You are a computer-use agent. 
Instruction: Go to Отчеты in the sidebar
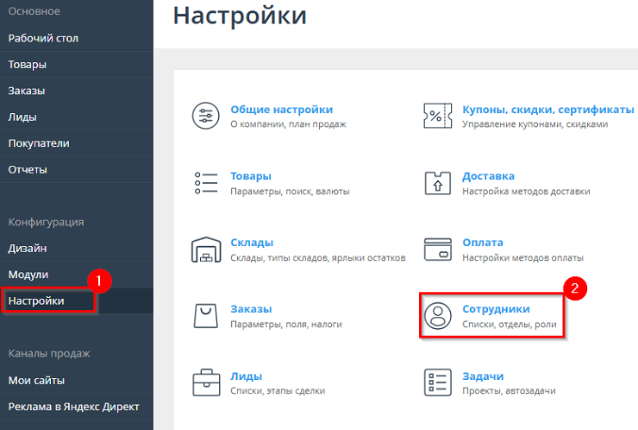coord(28,169)
